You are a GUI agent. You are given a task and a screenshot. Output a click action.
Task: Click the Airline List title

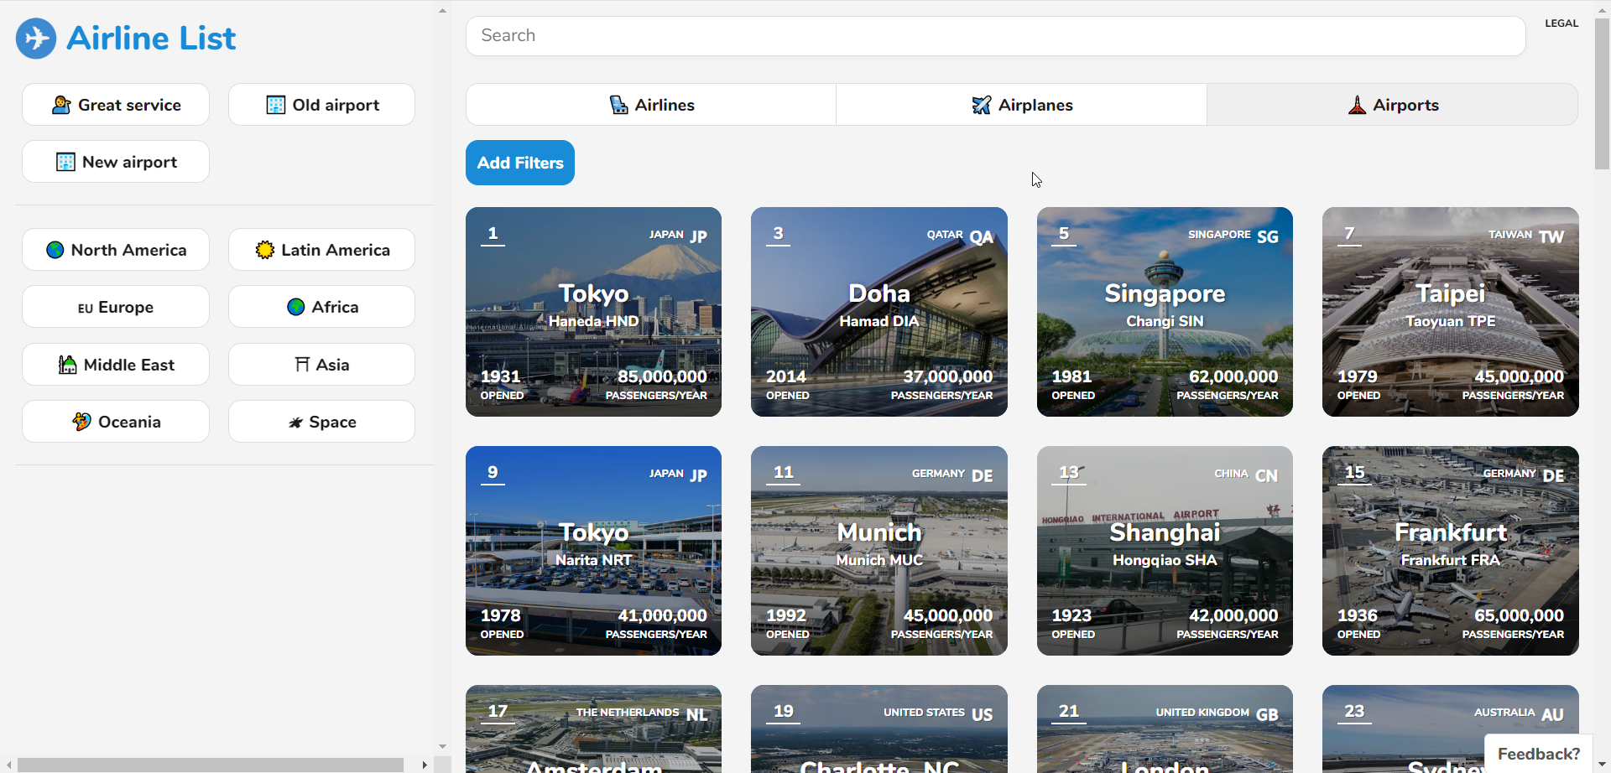click(151, 38)
